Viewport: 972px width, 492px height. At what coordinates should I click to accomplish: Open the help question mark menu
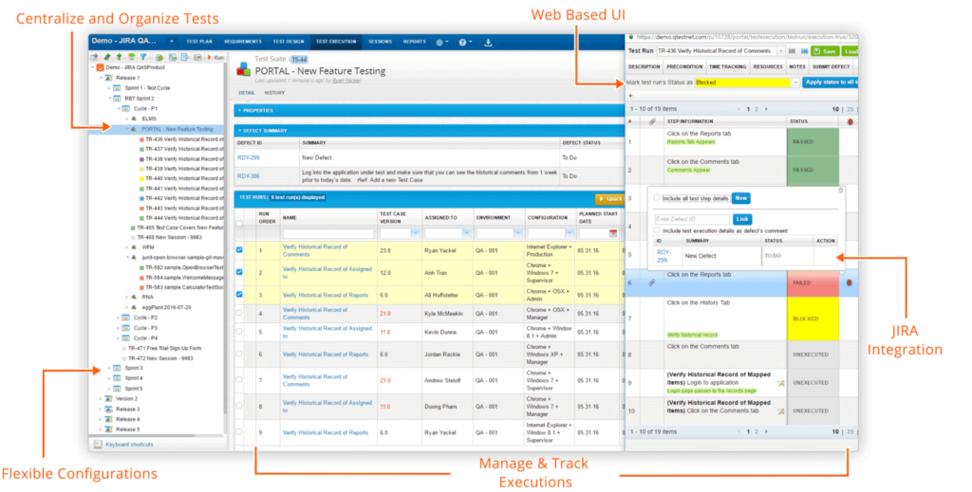click(462, 42)
